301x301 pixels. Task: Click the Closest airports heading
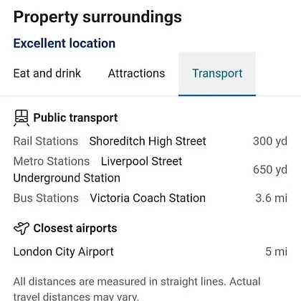[x=75, y=228]
